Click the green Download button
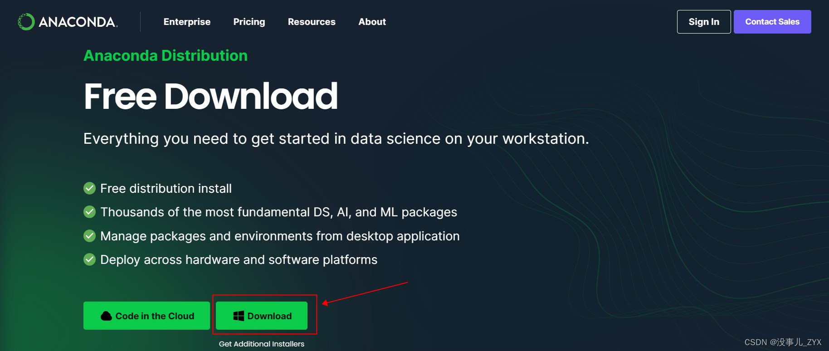Viewport: 829px width, 351px height. [262, 316]
